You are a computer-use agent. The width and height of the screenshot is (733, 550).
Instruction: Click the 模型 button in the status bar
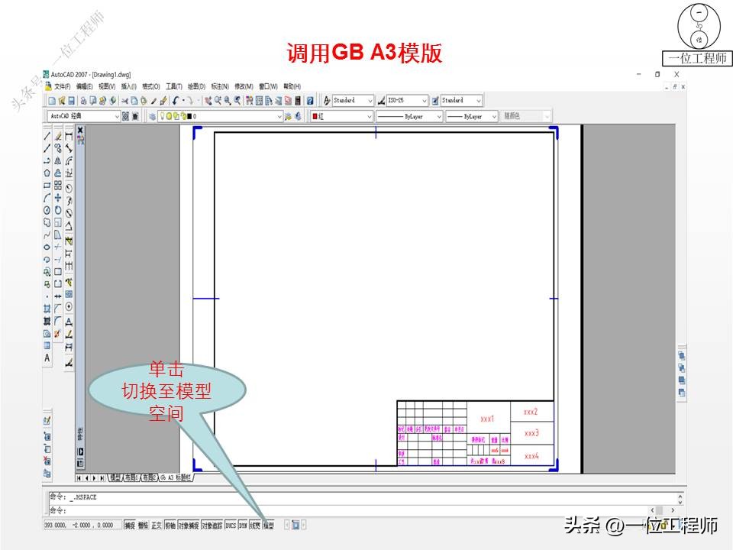[269, 524]
